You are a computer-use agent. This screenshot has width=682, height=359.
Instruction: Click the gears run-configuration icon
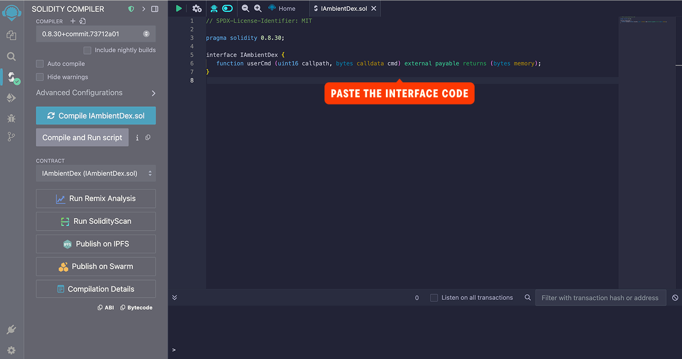click(x=197, y=9)
